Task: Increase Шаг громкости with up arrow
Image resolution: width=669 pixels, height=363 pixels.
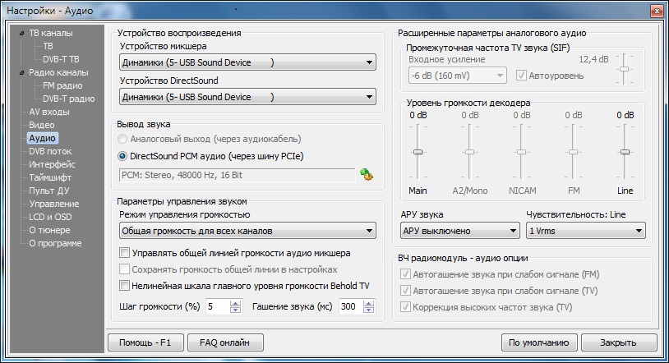Action: point(236,303)
